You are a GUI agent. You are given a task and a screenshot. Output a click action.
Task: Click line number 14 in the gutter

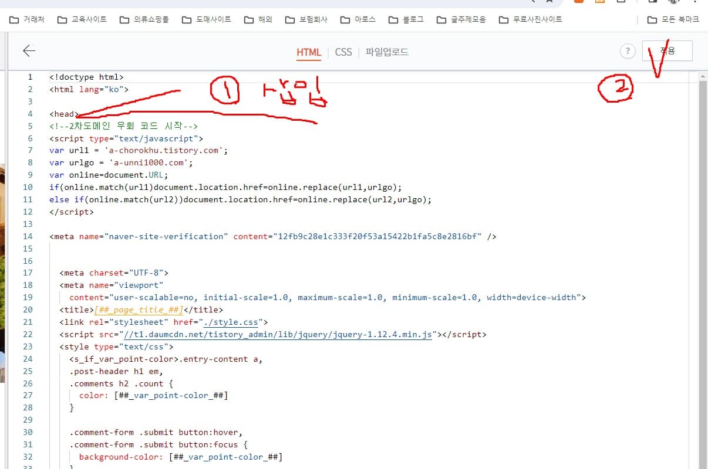tap(28, 236)
